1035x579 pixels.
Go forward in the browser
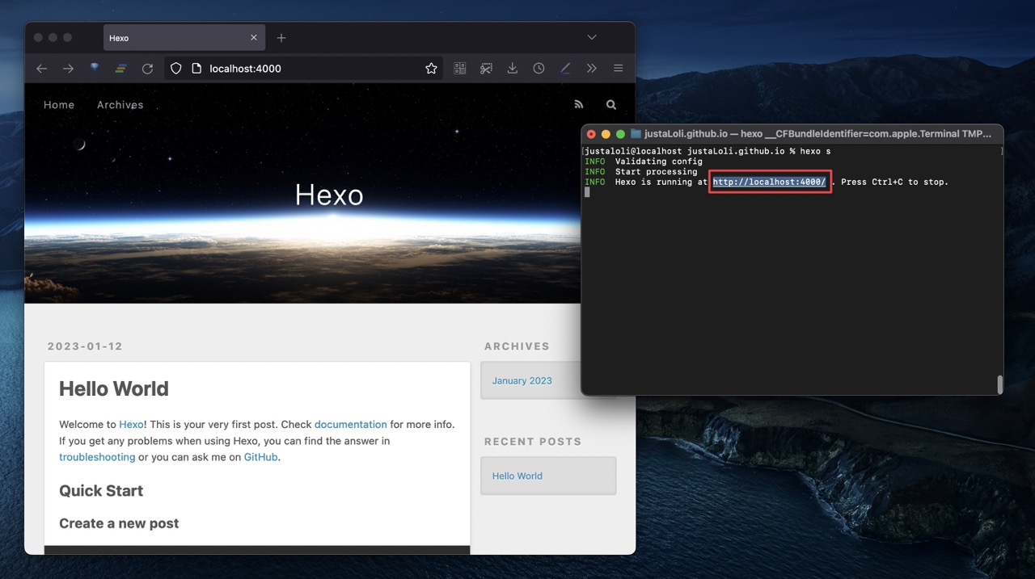point(68,69)
